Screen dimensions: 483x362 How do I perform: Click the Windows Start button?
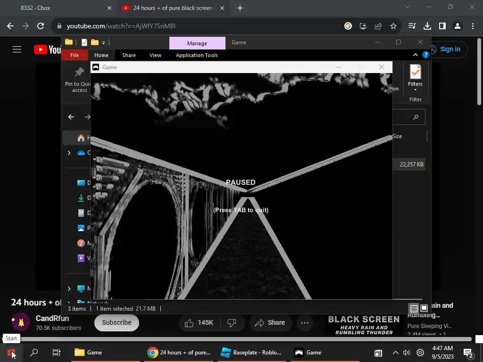coord(11,353)
